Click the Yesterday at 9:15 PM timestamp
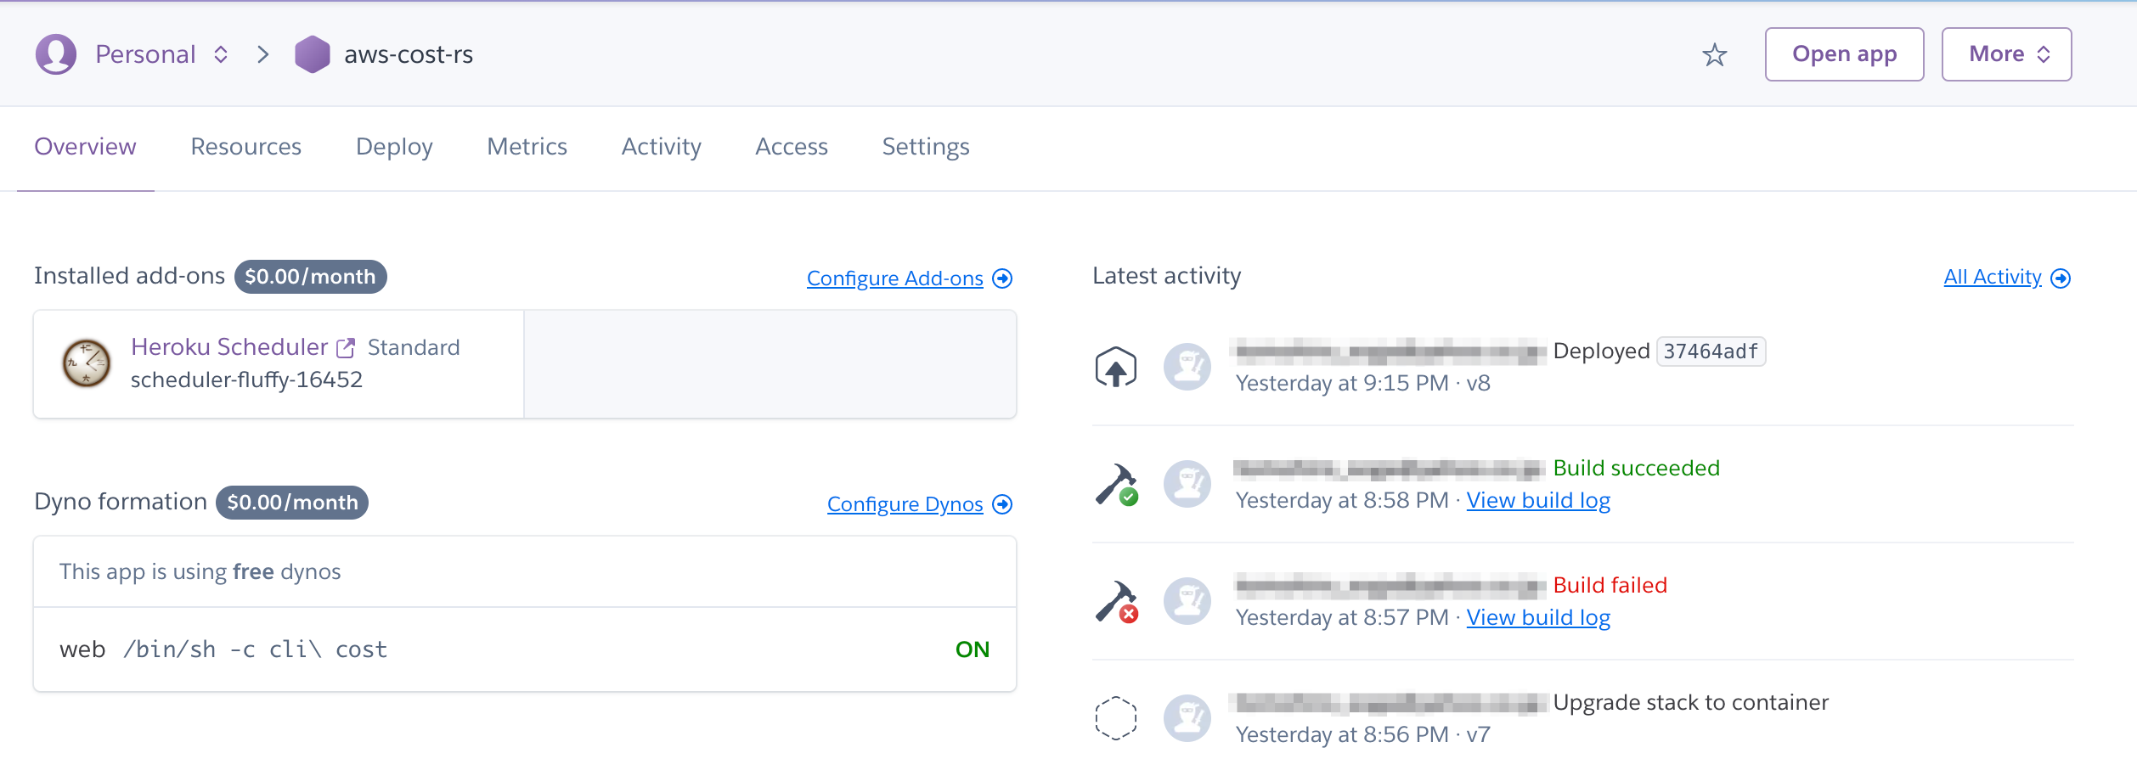 (1342, 383)
